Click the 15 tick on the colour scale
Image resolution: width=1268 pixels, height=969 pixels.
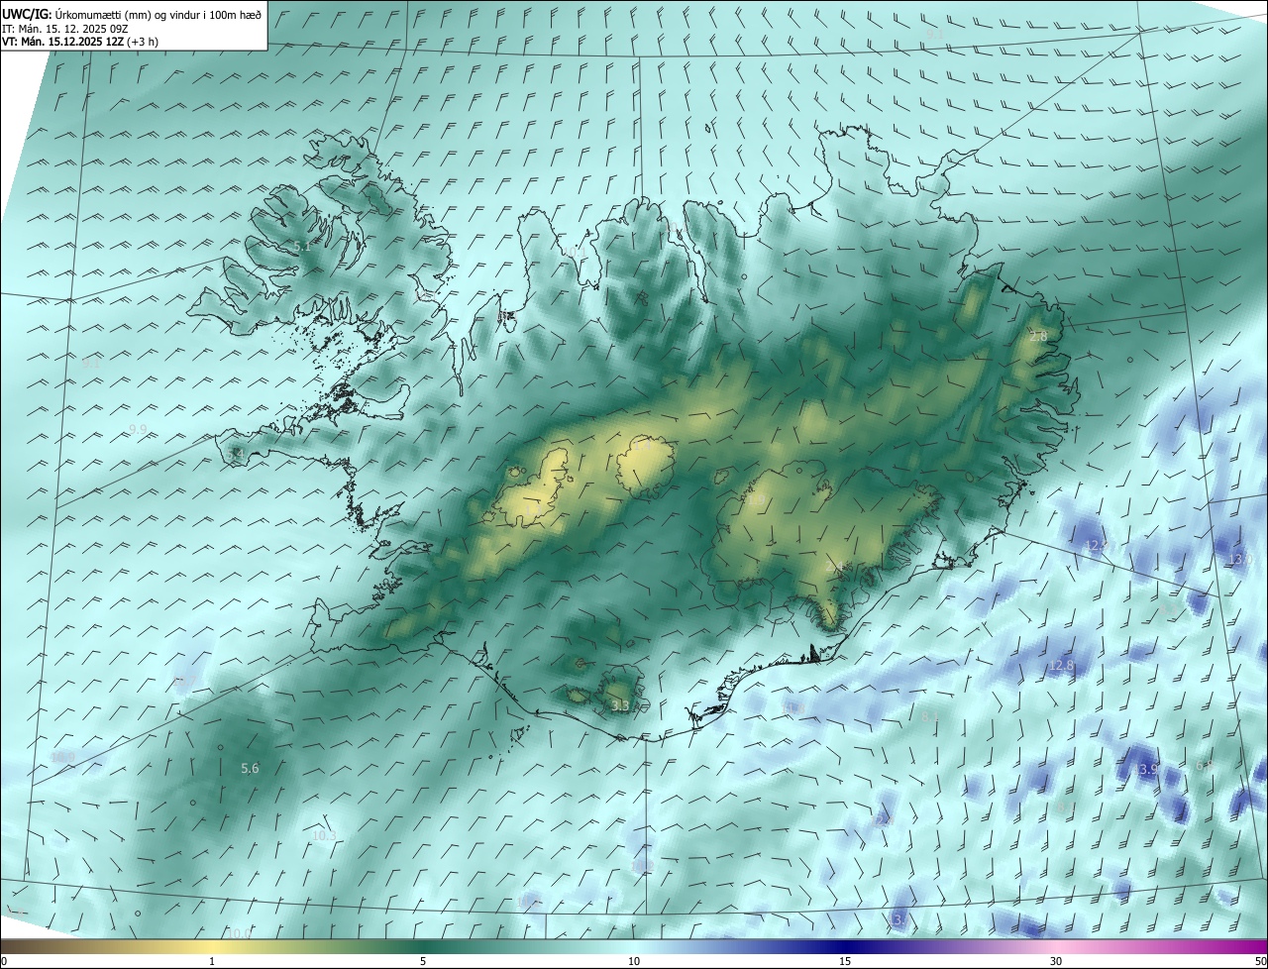click(845, 962)
